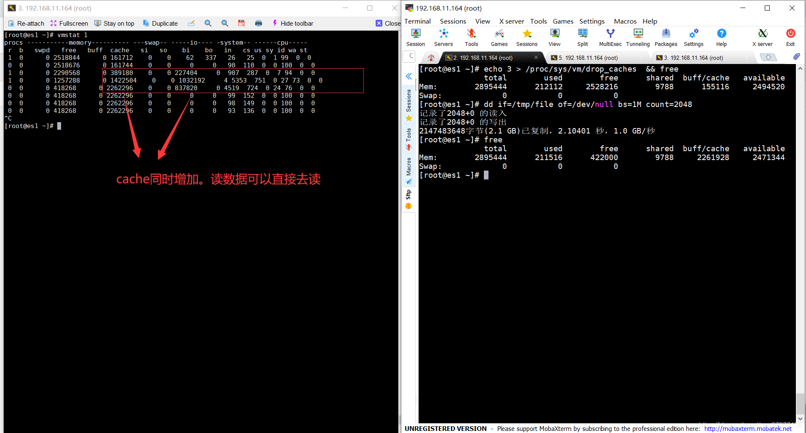This screenshot has width=806, height=433.
Task: Open the Servers toolbar icon
Action: point(443,37)
